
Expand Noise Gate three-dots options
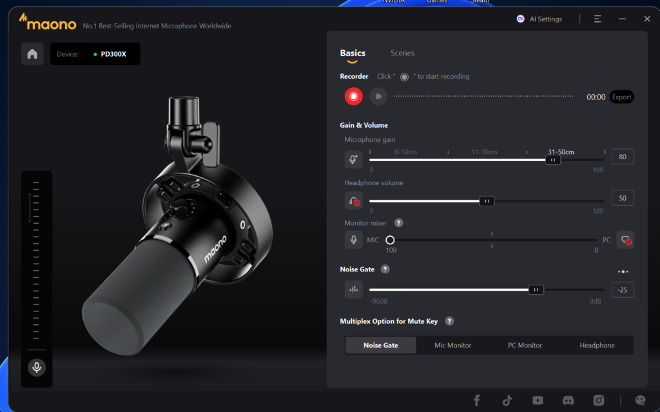(x=623, y=271)
